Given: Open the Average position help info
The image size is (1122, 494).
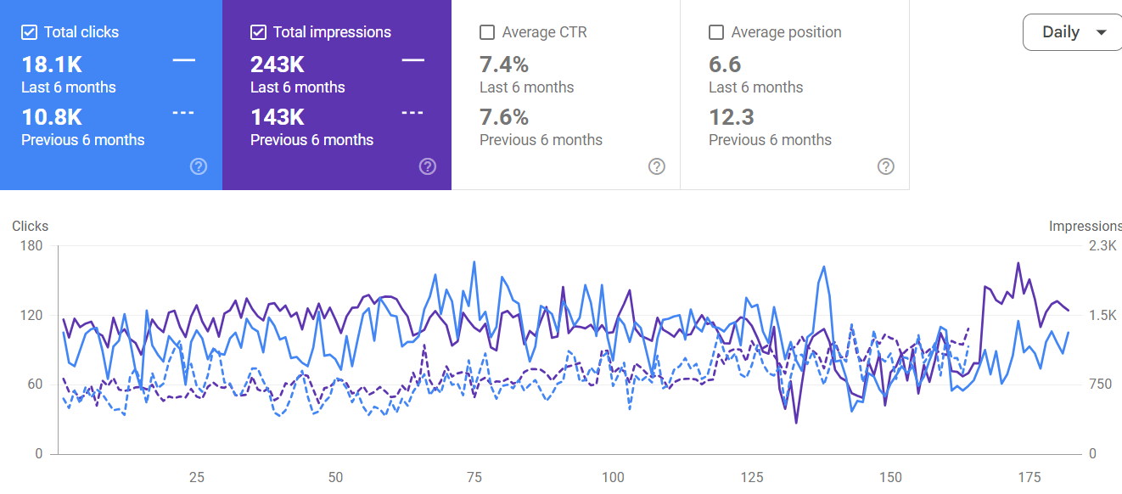Looking at the screenshot, I should pos(886,166).
